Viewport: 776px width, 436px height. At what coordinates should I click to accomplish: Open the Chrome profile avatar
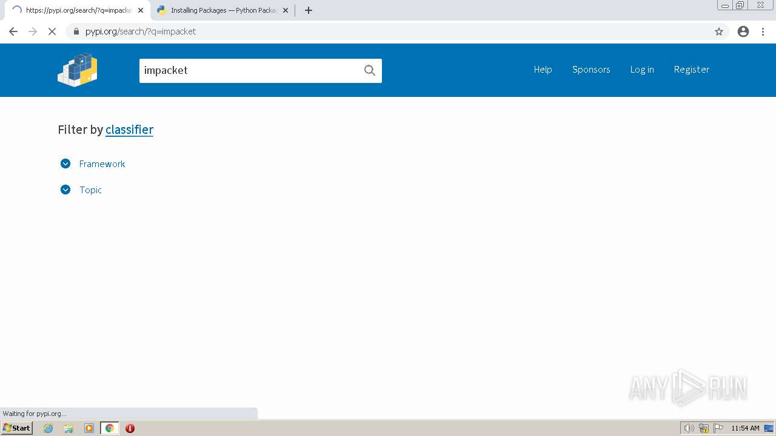tap(743, 31)
